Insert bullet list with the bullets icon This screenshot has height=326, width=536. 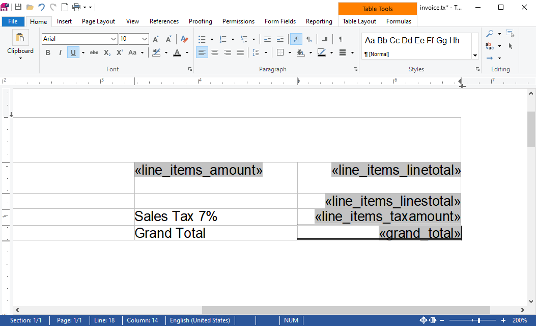click(x=202, y=39)
